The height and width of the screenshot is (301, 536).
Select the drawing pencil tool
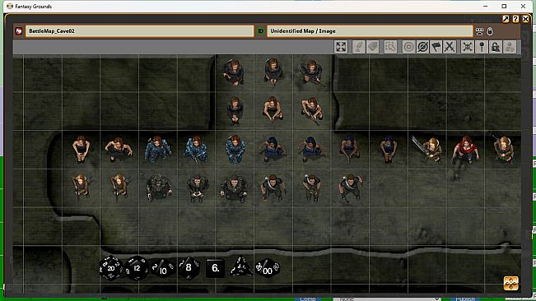359,47
